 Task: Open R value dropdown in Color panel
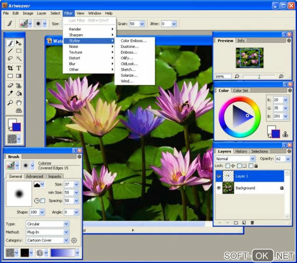tap(286, 100)
